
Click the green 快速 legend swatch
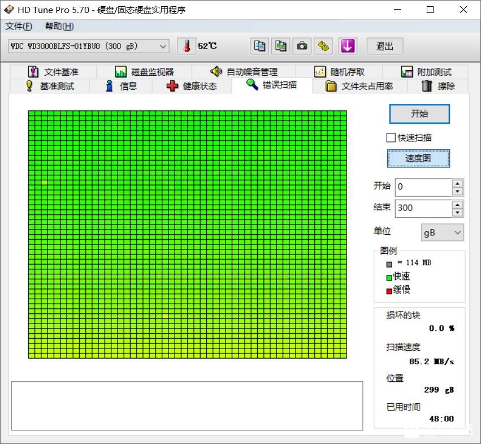(x=389, y=278)
